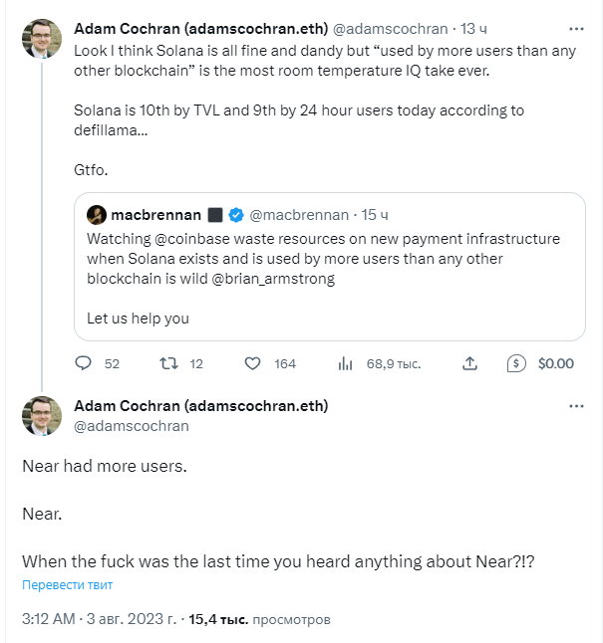The height and width of the screenshot is (643, 603).
Task: Open more options on the reply tweet
Action: tap(576, 406)
